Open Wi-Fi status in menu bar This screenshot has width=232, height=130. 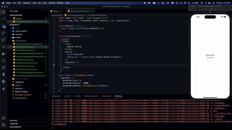[202, 3]
